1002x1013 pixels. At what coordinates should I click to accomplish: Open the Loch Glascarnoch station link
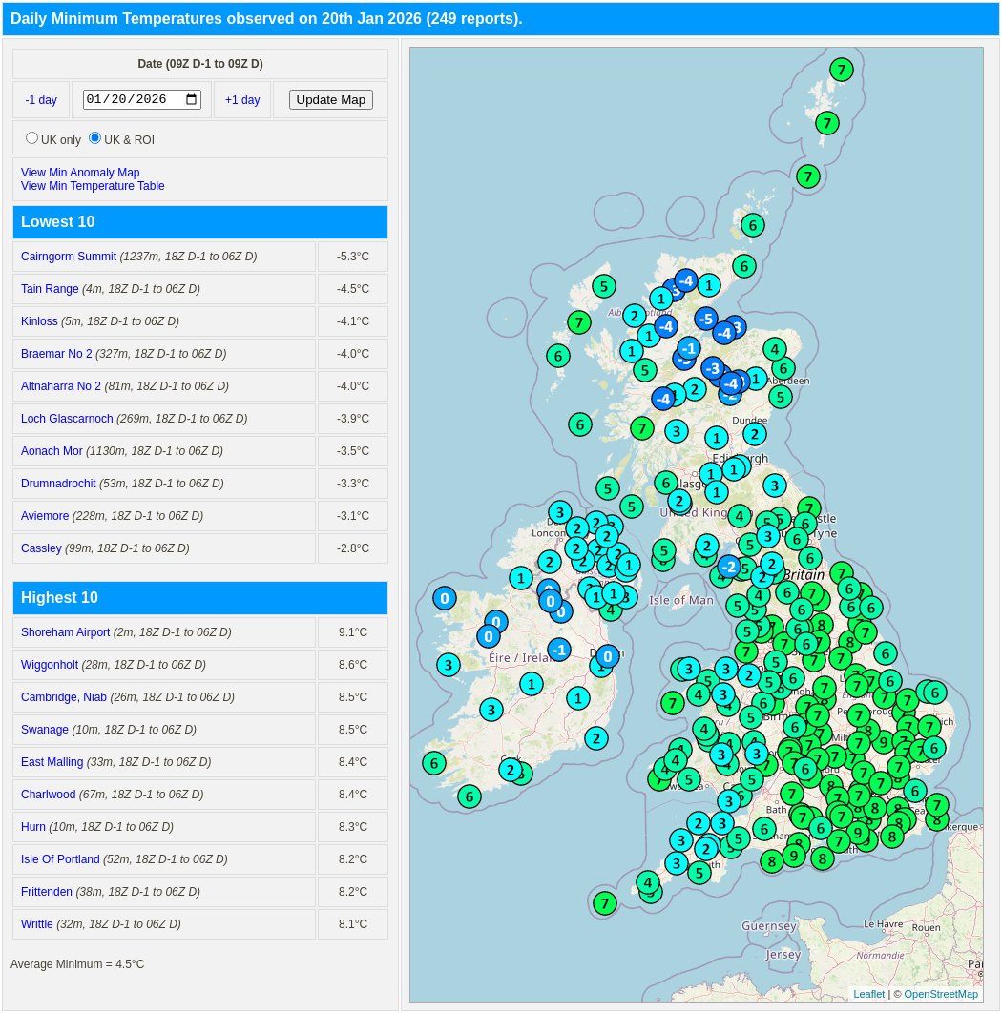click(x=67, y=419)
